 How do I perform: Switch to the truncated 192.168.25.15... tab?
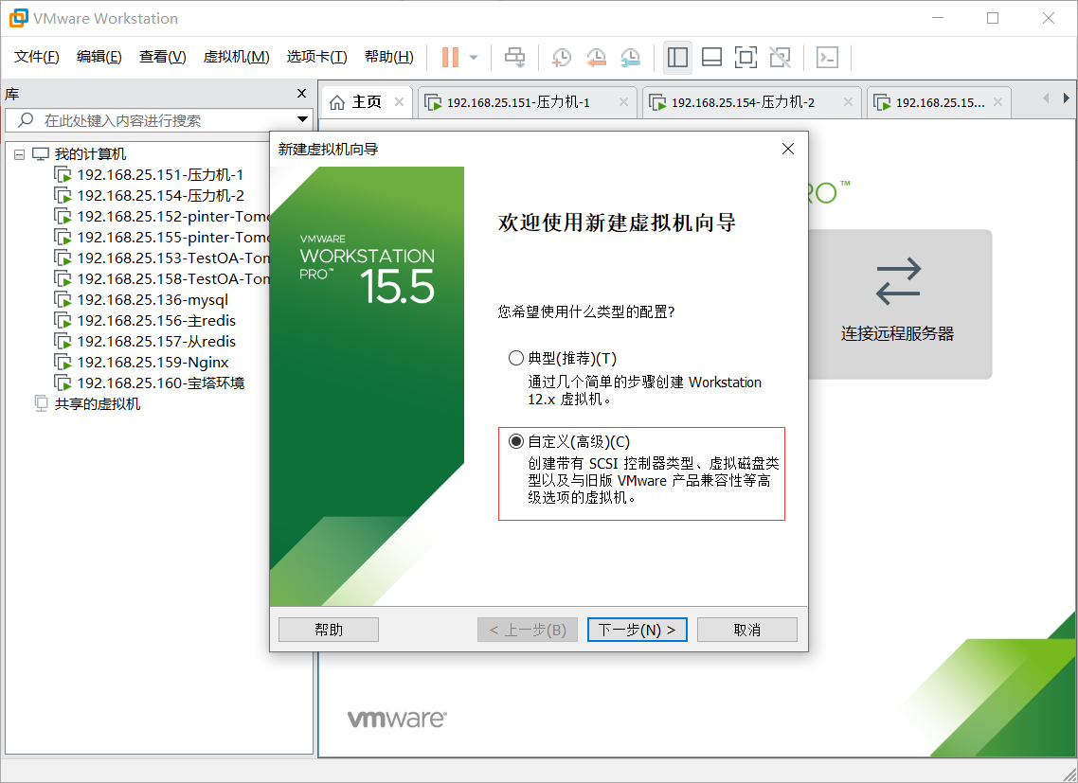[939, 102]
